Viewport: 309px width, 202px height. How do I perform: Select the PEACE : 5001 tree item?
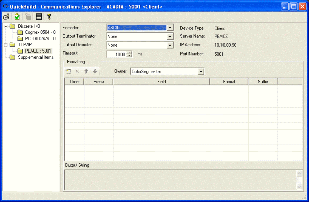point(38,51)
